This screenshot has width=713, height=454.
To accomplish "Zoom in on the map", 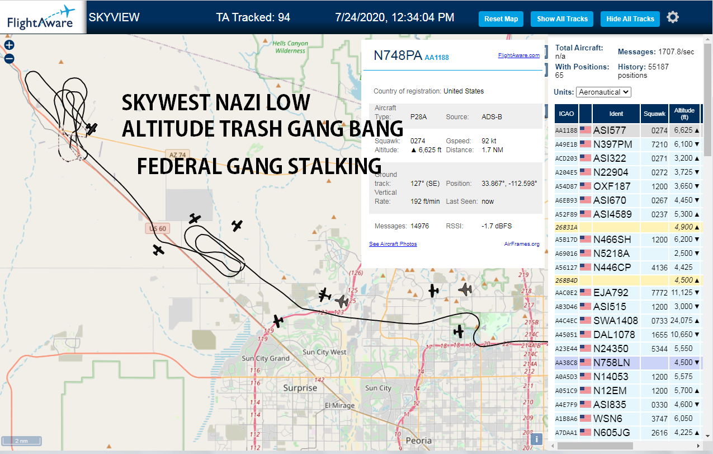I will click(9, 45).
